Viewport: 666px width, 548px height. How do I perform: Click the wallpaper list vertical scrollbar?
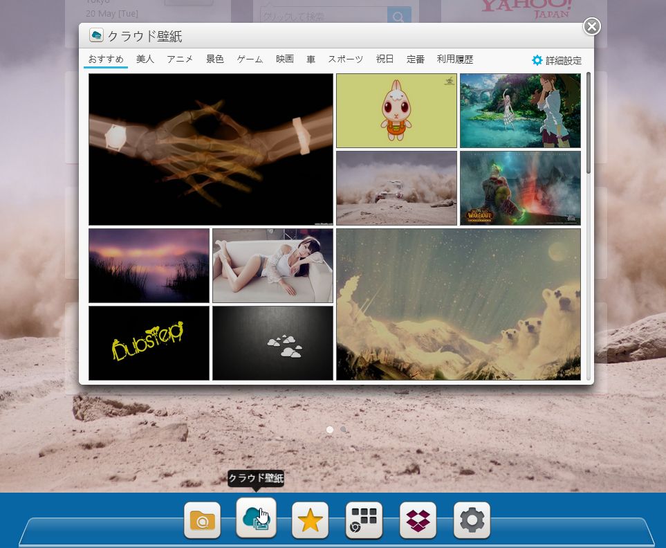(x=589, y=122)
